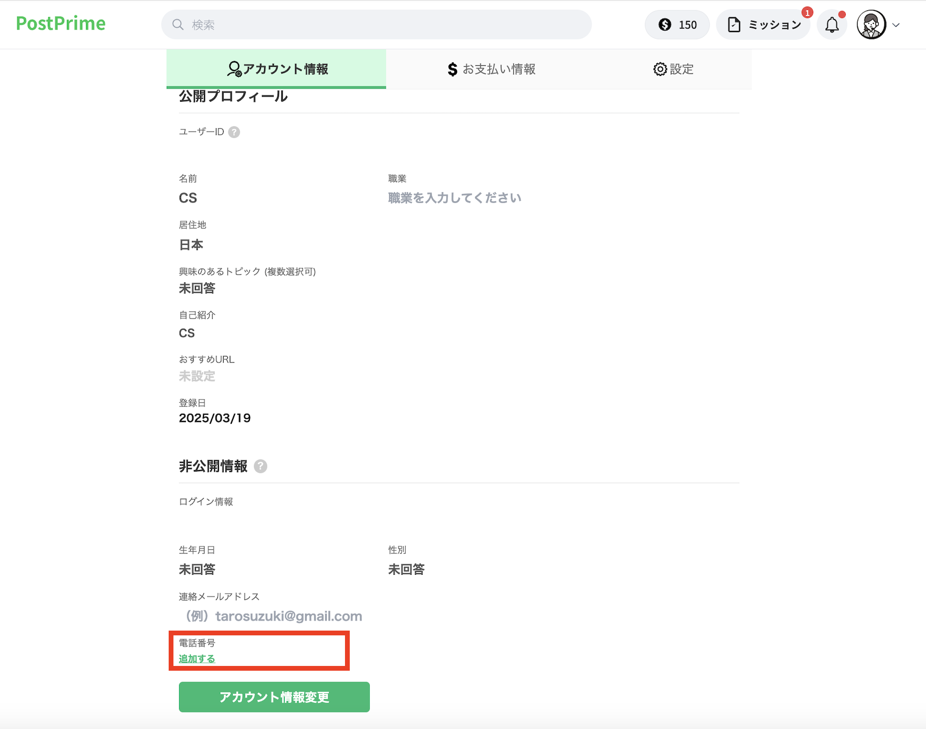
Task: Click the CS text under 自己紹介
Action: tap(187, 333)
